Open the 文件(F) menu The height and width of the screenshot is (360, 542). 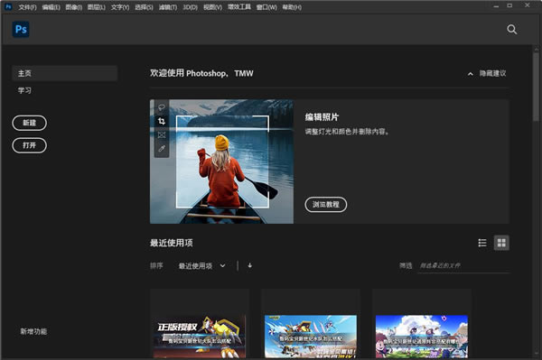[x=27, y=7]
